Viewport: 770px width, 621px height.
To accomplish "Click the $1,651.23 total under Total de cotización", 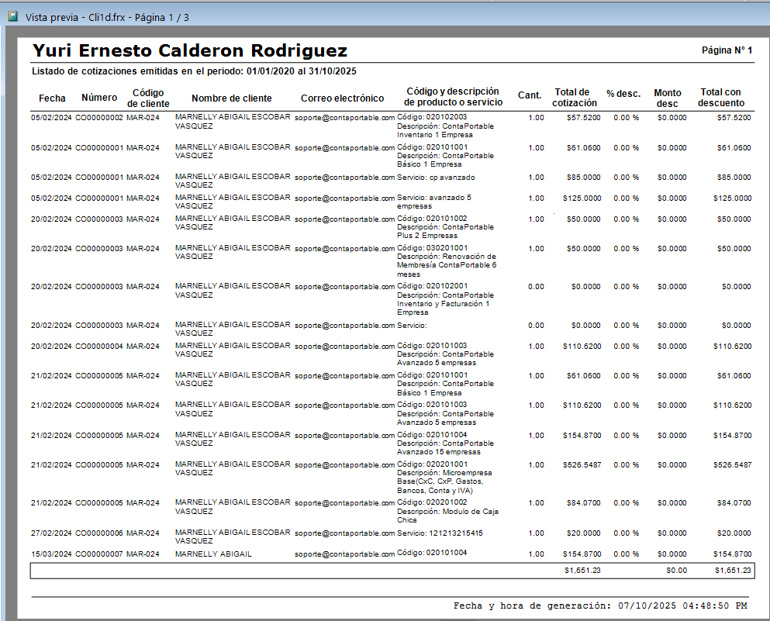I will pyautogui.click(x=582, y=571).
